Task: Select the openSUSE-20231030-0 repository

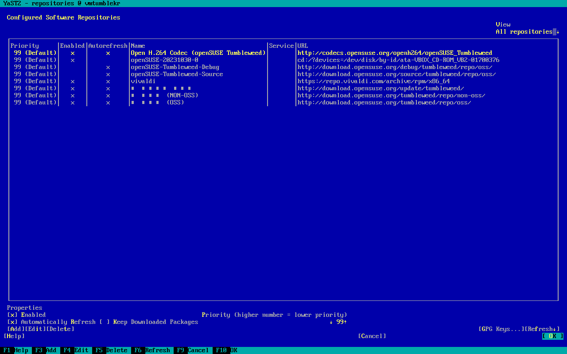Action: (x=165, y=60)
